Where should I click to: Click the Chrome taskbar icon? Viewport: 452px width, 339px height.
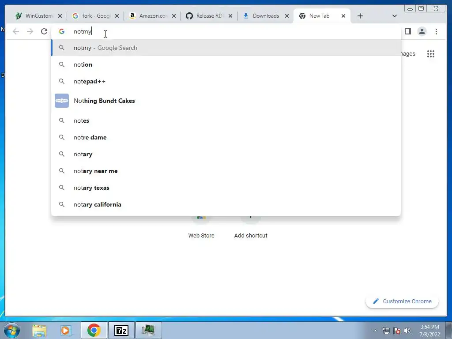(x=94, y=330)
